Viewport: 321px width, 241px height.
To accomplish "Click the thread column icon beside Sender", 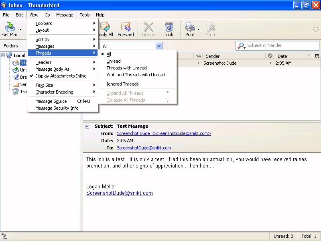I will (198, 56).
